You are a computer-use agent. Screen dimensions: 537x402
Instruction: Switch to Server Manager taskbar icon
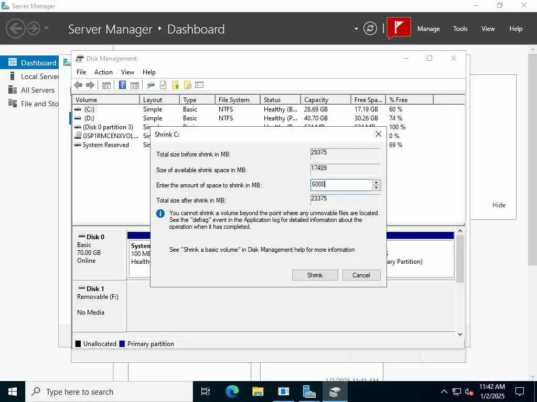point(309,392)
